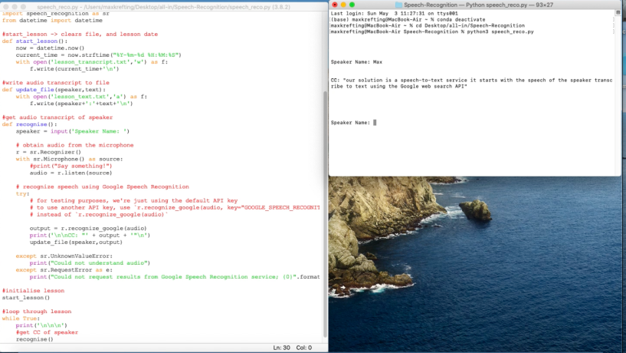Click the editor's vertical scrollbar thumb

tap(325, 214)
